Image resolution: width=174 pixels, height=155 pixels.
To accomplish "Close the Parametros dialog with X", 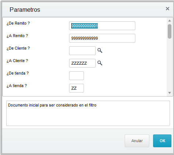I will tap(167, 9).
